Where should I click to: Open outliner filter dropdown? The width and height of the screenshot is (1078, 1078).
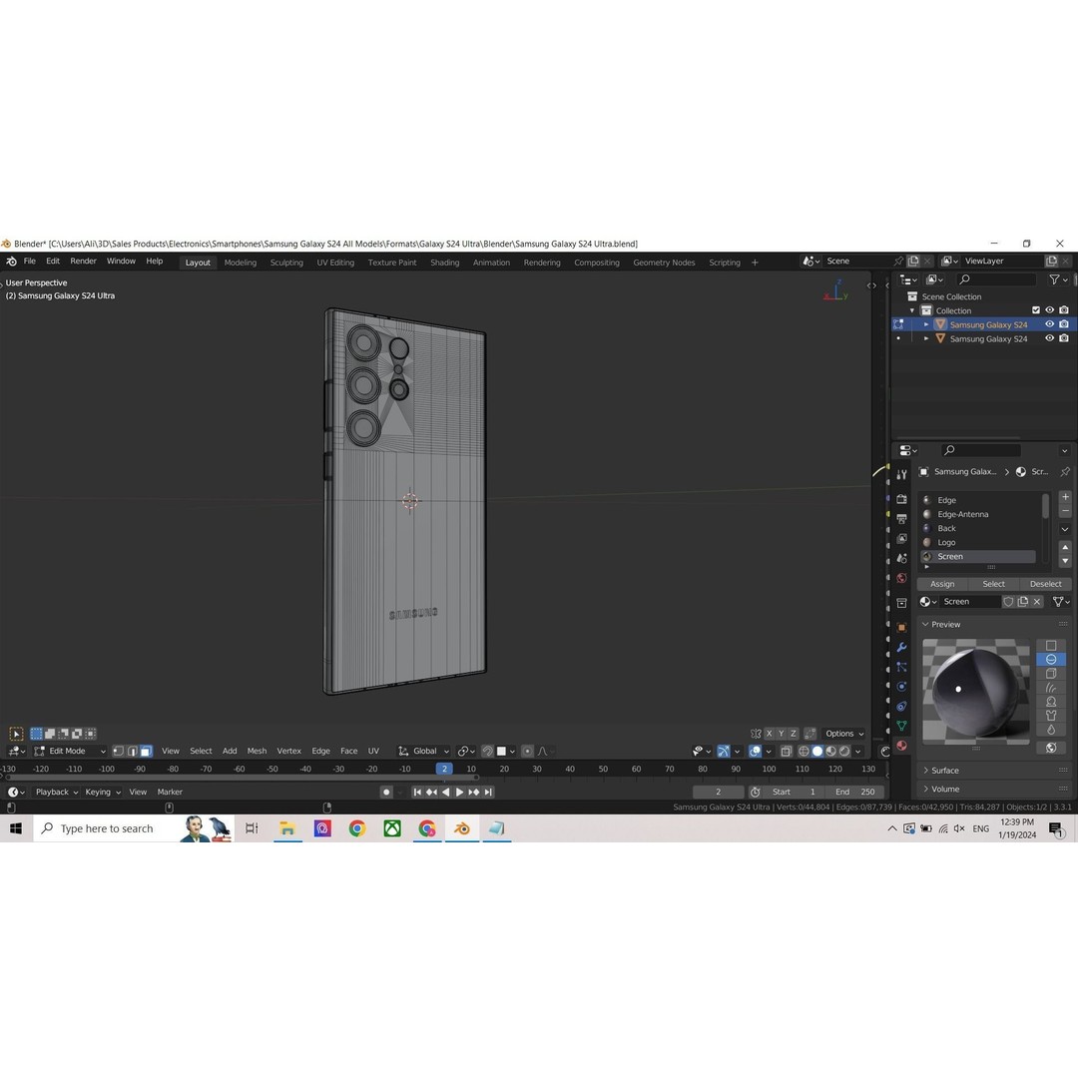click(x=1058, y=279)
